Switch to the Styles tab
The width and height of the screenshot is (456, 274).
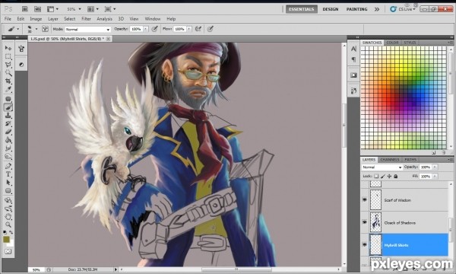pyautogui.click(x=410, y=43)
